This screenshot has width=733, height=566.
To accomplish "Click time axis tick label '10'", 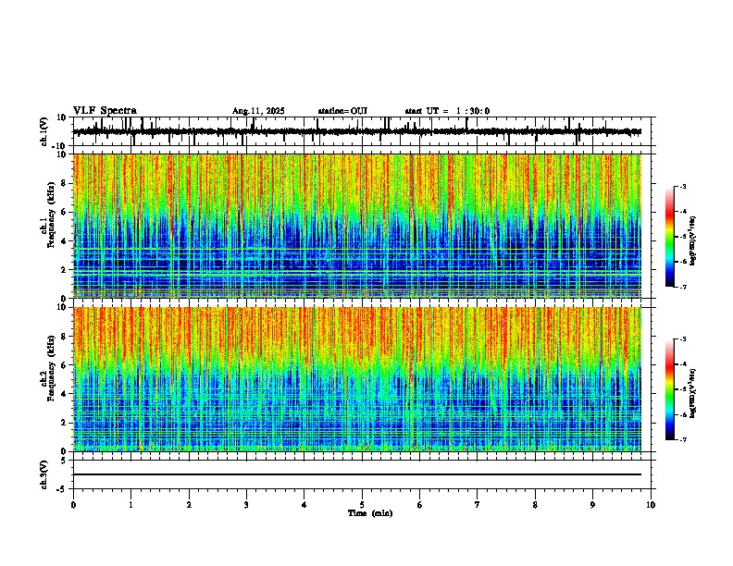I will tap(651, 505).
